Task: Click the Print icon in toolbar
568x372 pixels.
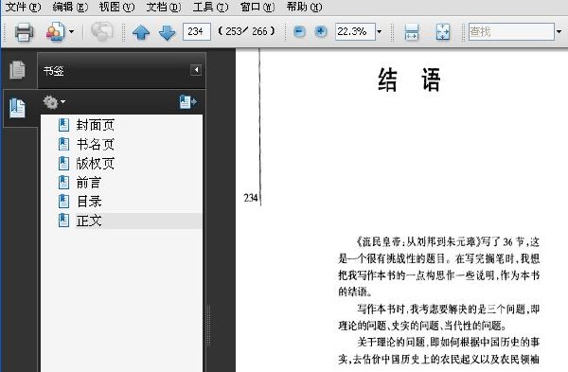Action: (x=24, y=31)
